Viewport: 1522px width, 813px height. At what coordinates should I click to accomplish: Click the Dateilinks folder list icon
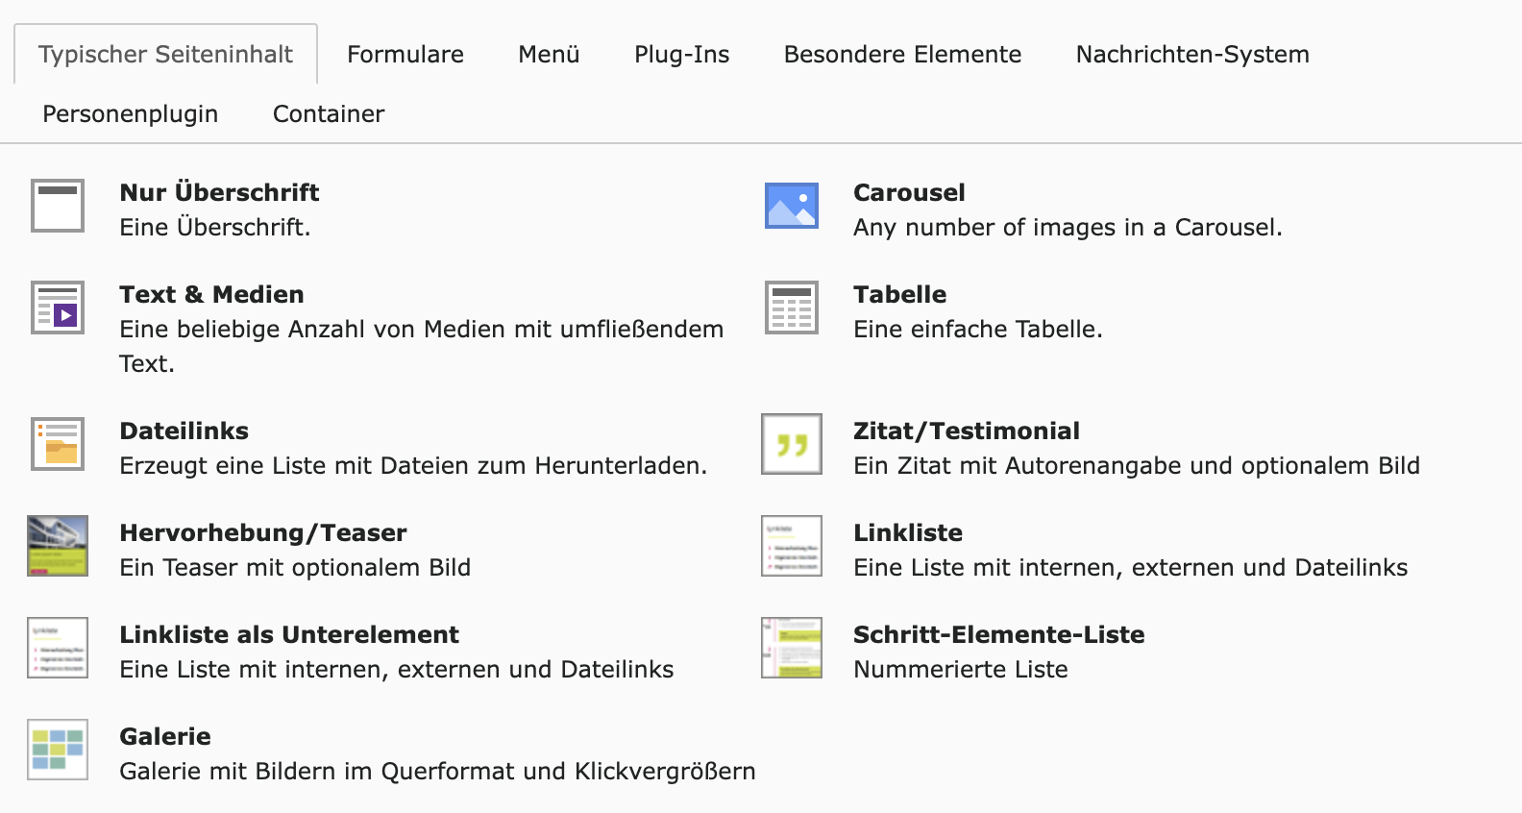click(x=58, y=444)
